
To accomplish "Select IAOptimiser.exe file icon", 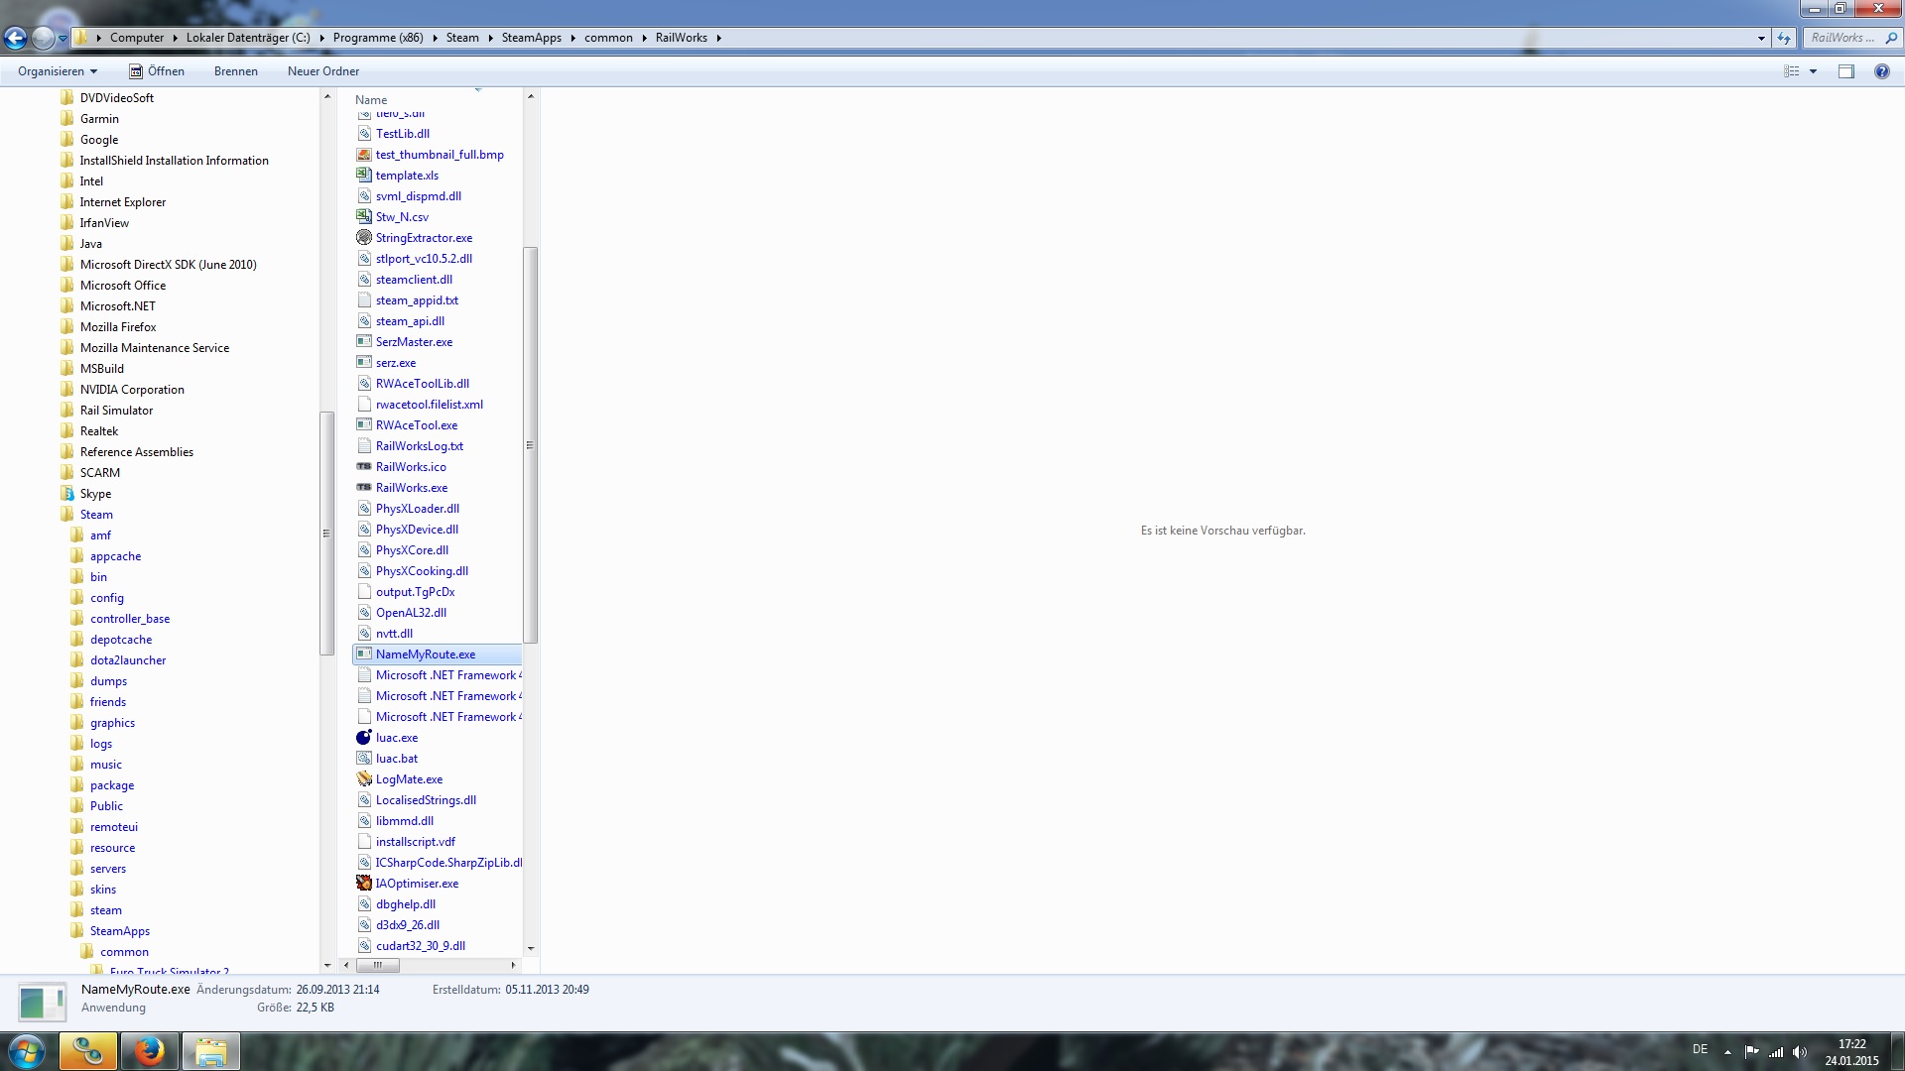I will click(364, 884).
